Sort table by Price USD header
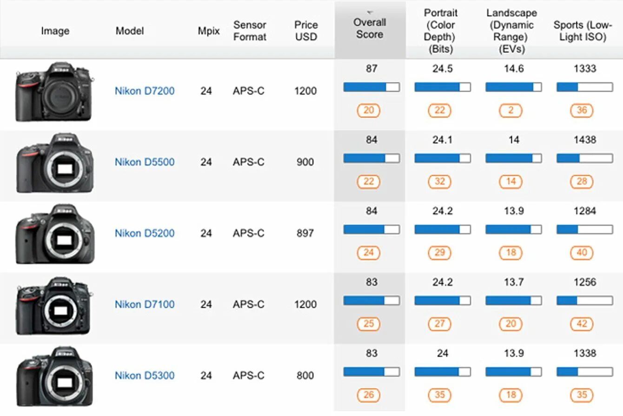Viewport: 623px width, 416px height. tap(306, 31)
